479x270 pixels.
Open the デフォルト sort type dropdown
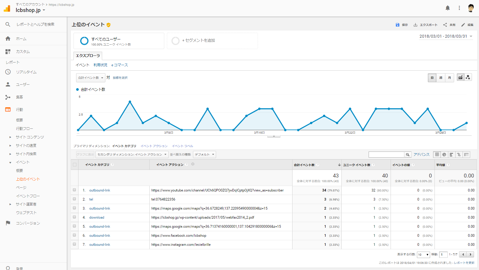tap(204, 154)
